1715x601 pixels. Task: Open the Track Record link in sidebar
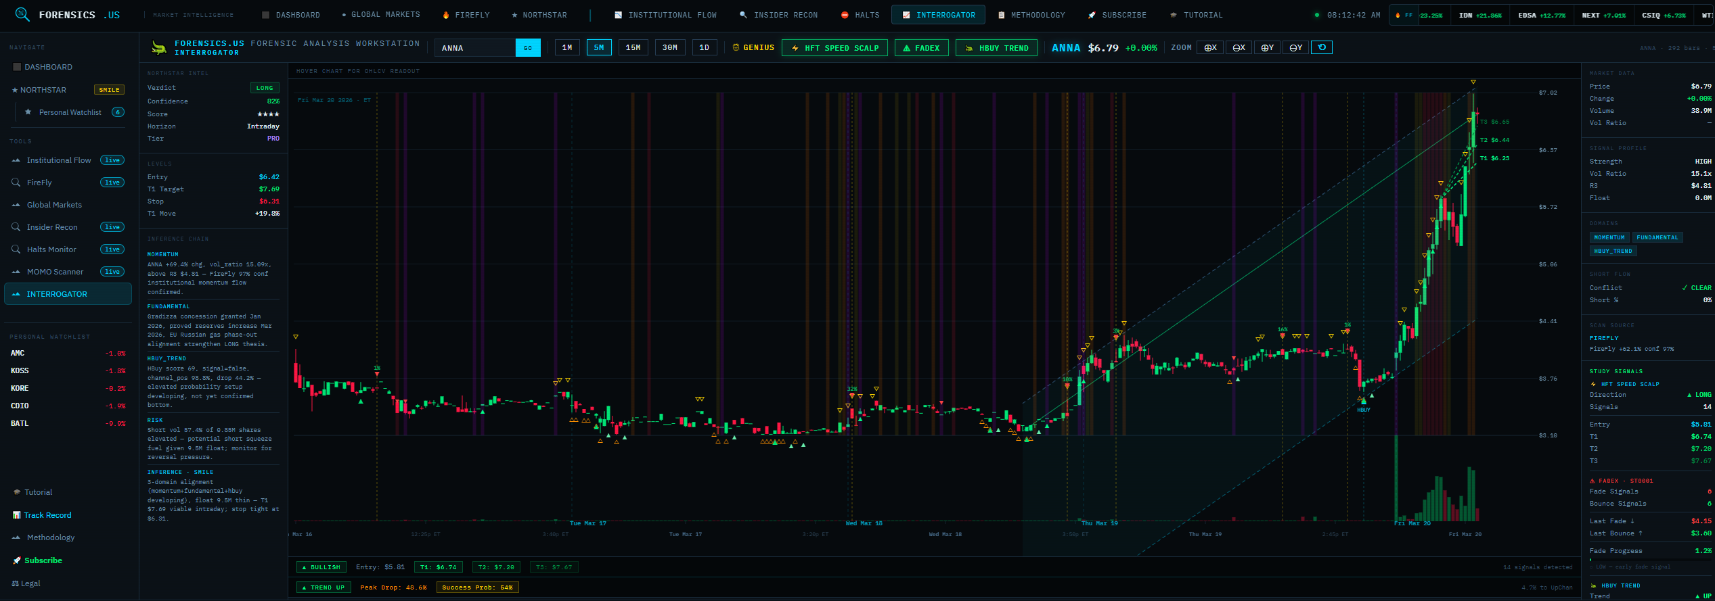pos(47,515)
